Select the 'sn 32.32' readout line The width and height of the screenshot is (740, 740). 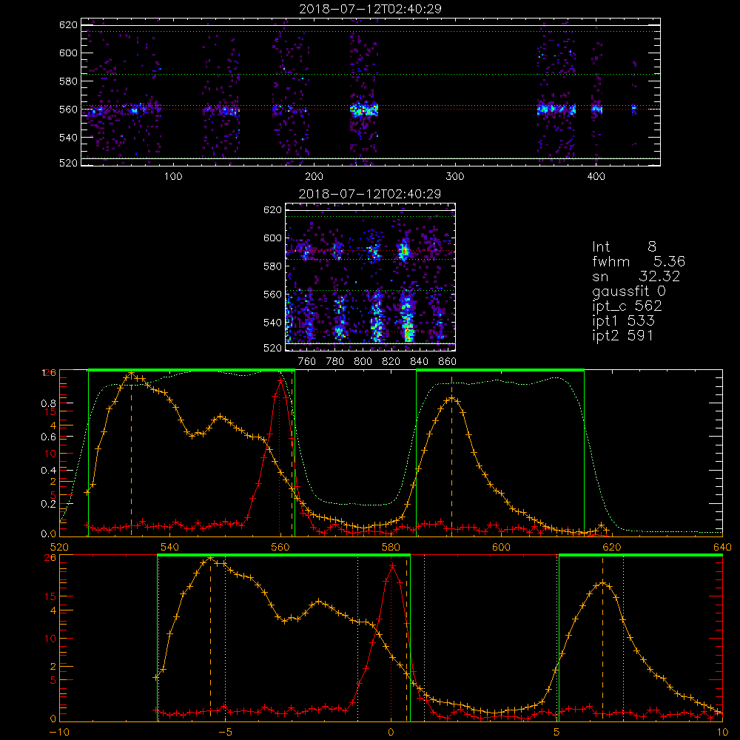pos(636,276)
